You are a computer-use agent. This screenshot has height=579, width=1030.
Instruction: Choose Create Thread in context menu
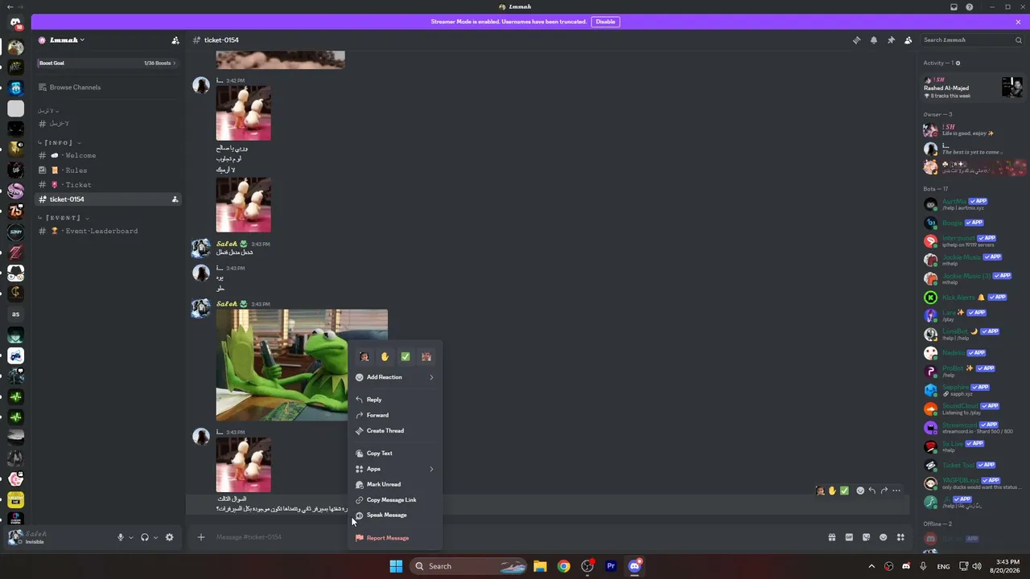(x=394, y=431)
